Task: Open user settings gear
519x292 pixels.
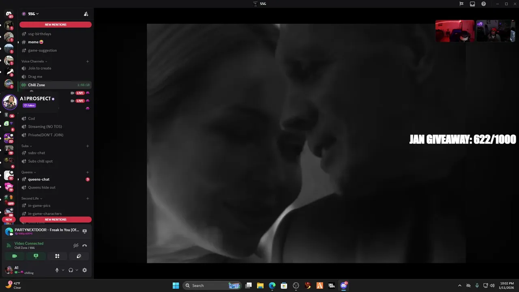Action: (84, 270)
